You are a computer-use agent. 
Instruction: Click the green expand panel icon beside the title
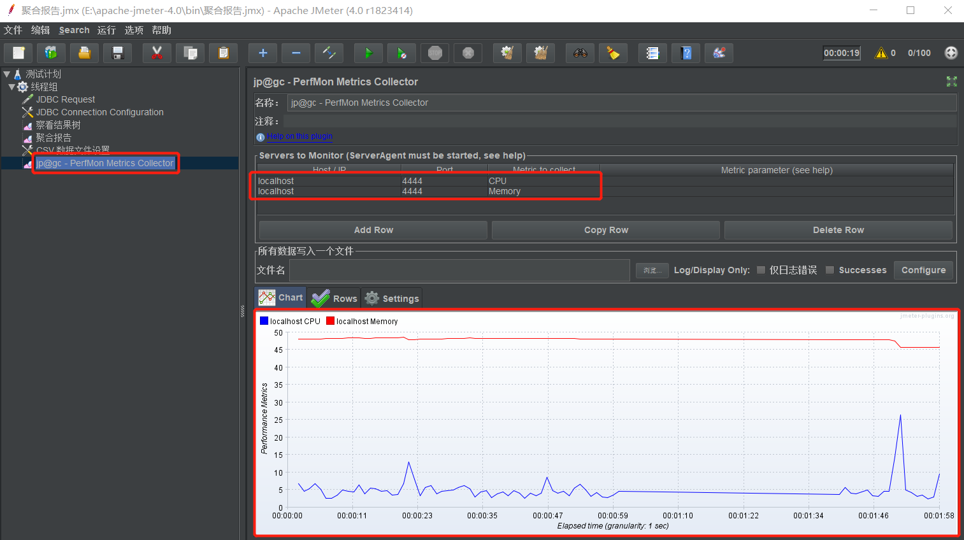click(x=952, y=82)
